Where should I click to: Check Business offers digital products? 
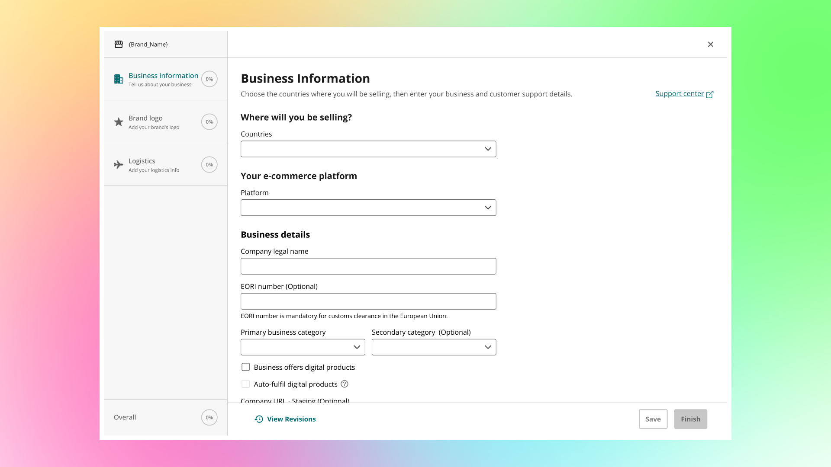tap(246, 367)
